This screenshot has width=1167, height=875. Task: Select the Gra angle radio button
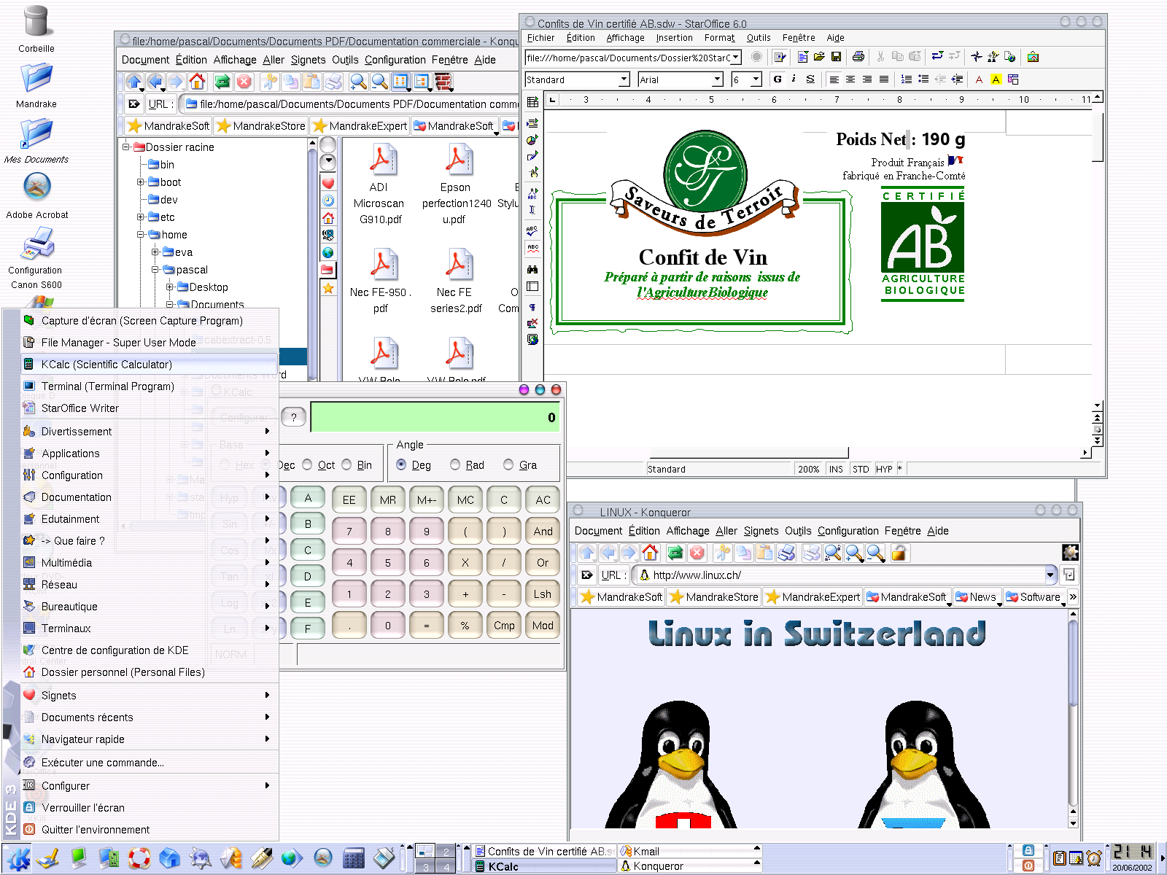[x=508, y=465]
